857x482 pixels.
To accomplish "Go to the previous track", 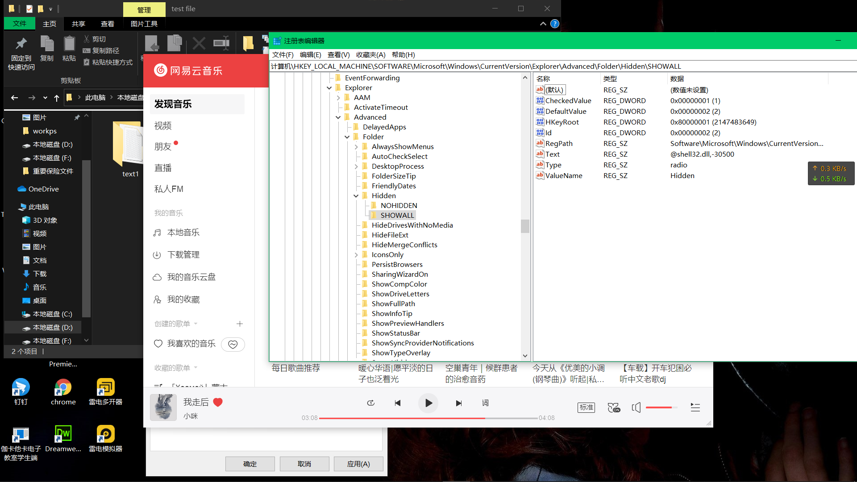I will point(398,403).
